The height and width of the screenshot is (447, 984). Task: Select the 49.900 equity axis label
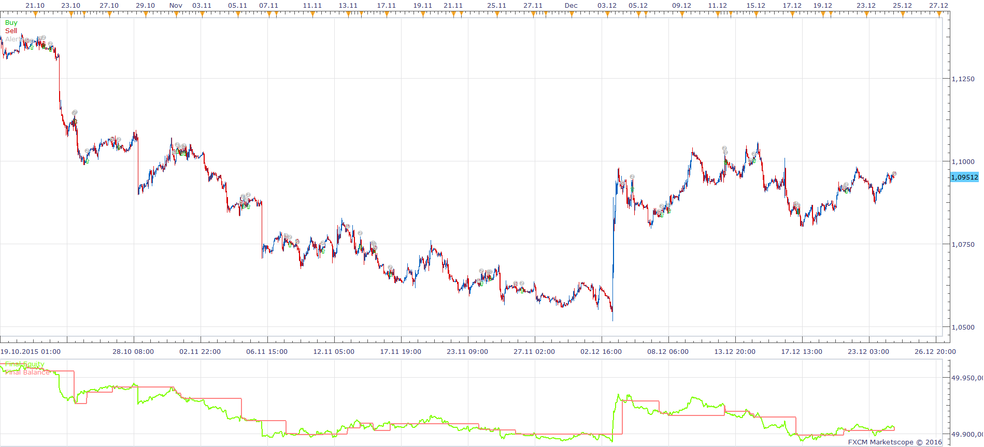(967, 435)
